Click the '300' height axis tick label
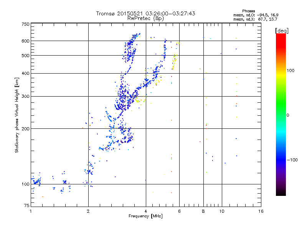The image size is (307, 230). coord(25,97)
